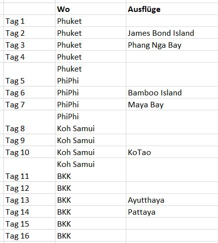Select the 'Bamboo Island' cell

click(172, 92)
